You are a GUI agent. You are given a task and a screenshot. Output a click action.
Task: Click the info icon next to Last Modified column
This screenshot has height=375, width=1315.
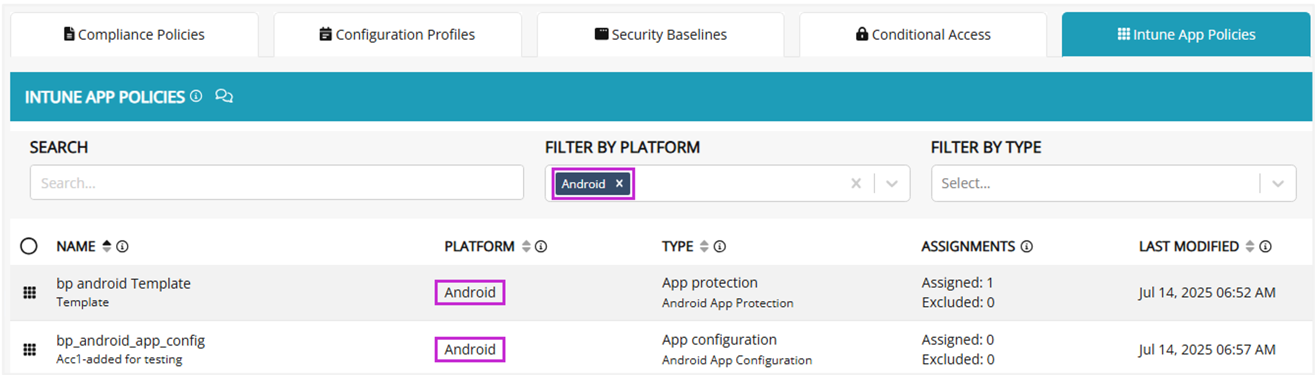coord(1265,247)
